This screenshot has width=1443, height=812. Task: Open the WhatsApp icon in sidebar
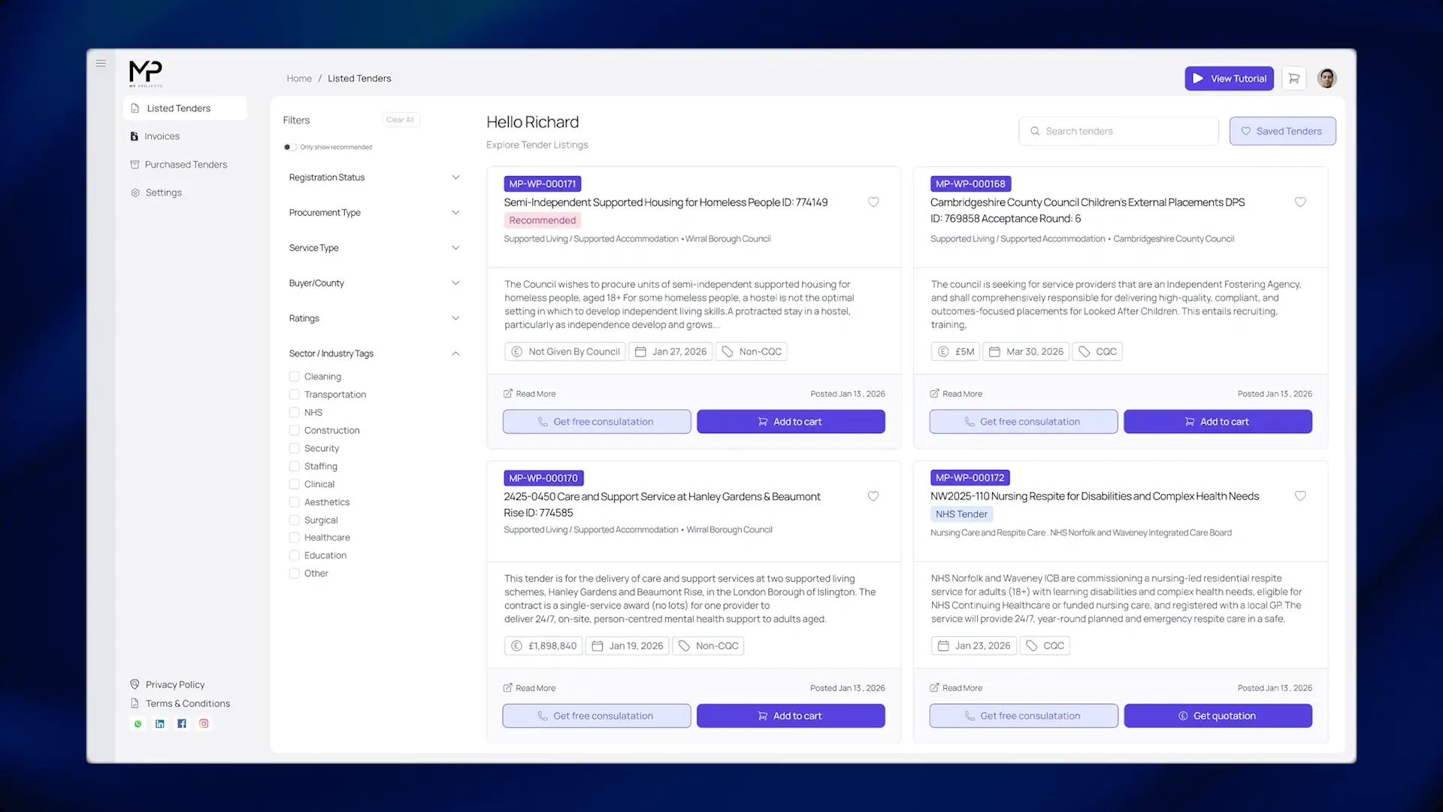point(138,724)
